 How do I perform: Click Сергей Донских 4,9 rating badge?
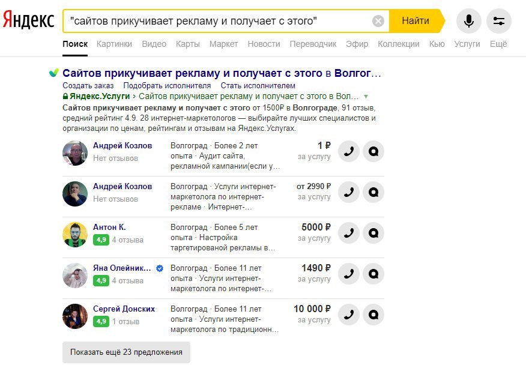pos(101,321)
